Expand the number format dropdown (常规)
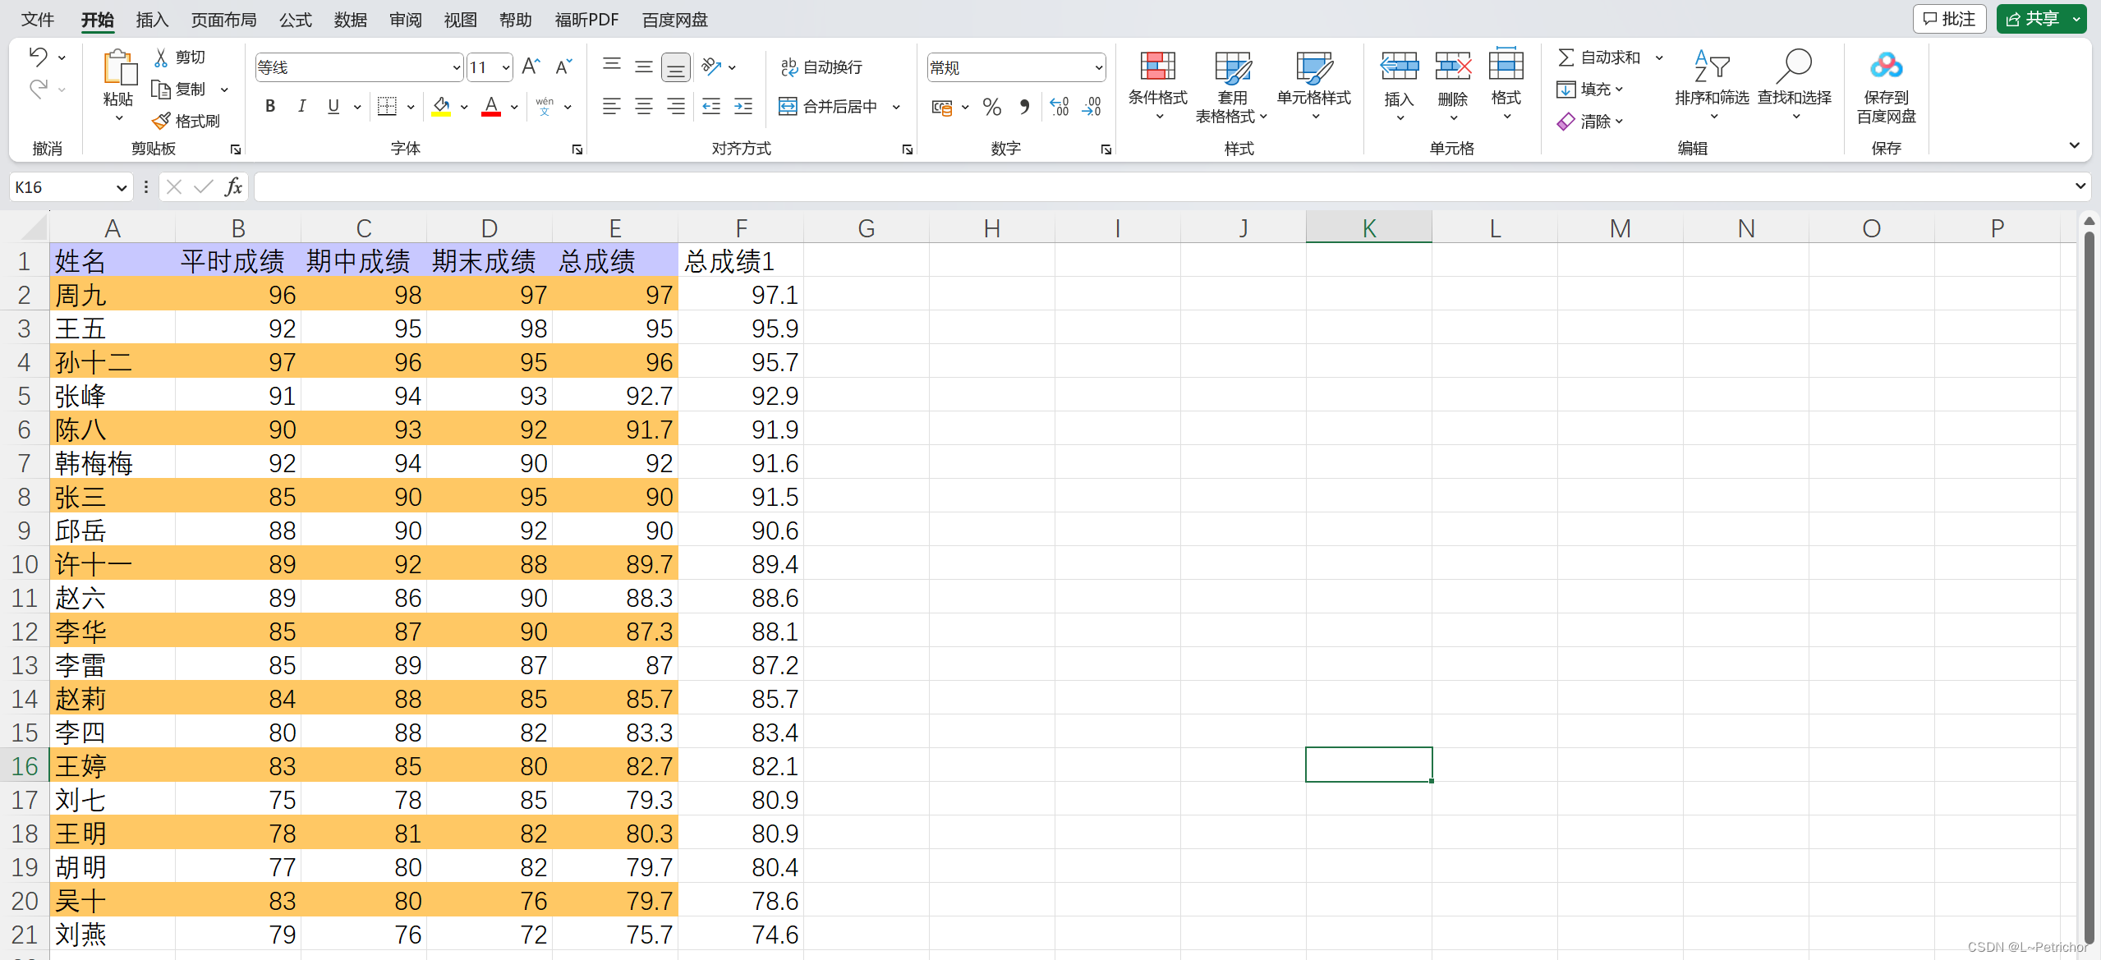Screen dimensions: 2101x960 coord(1098,68)
